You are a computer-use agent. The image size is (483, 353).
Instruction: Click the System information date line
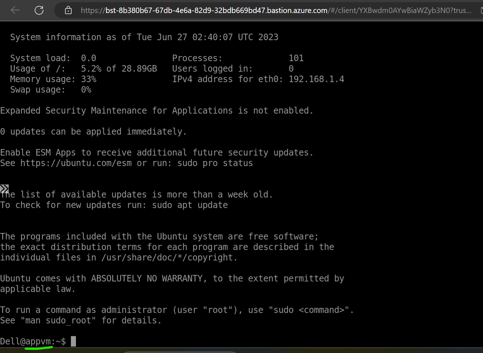144,37
